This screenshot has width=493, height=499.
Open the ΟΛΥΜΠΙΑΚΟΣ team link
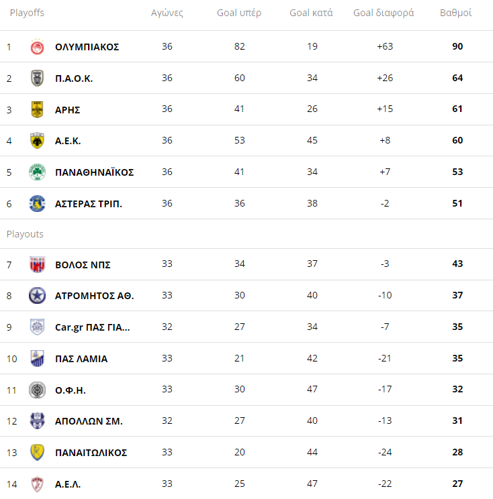click(x=87, y=47)
